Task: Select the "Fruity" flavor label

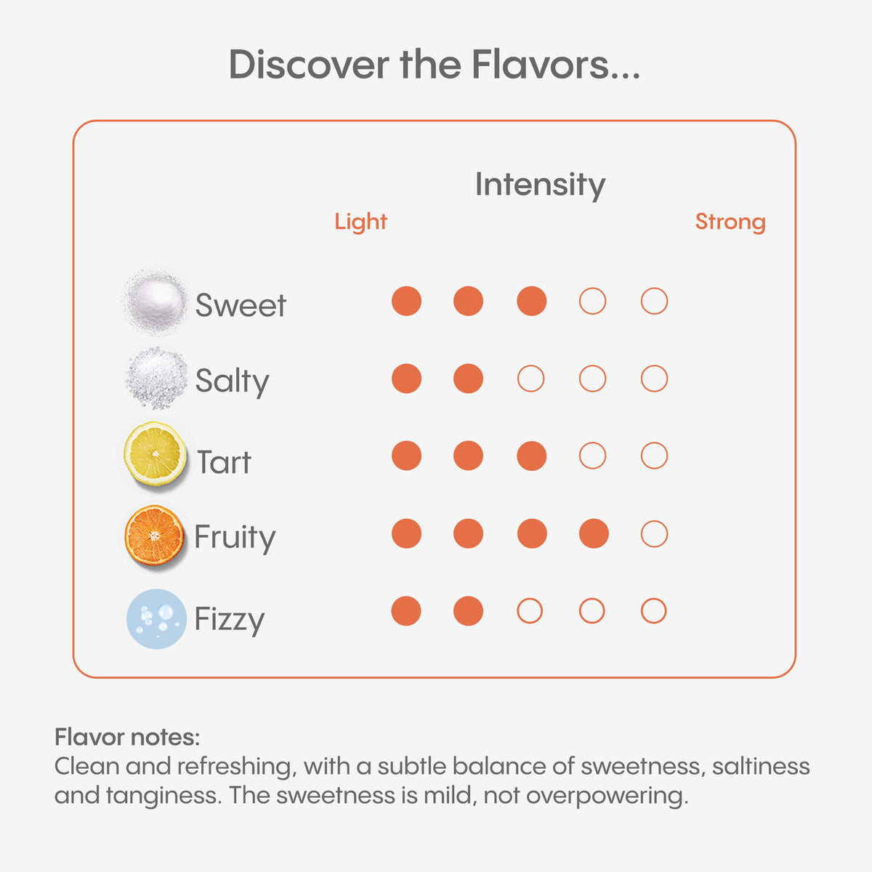Action: click(x=235, y=538)
